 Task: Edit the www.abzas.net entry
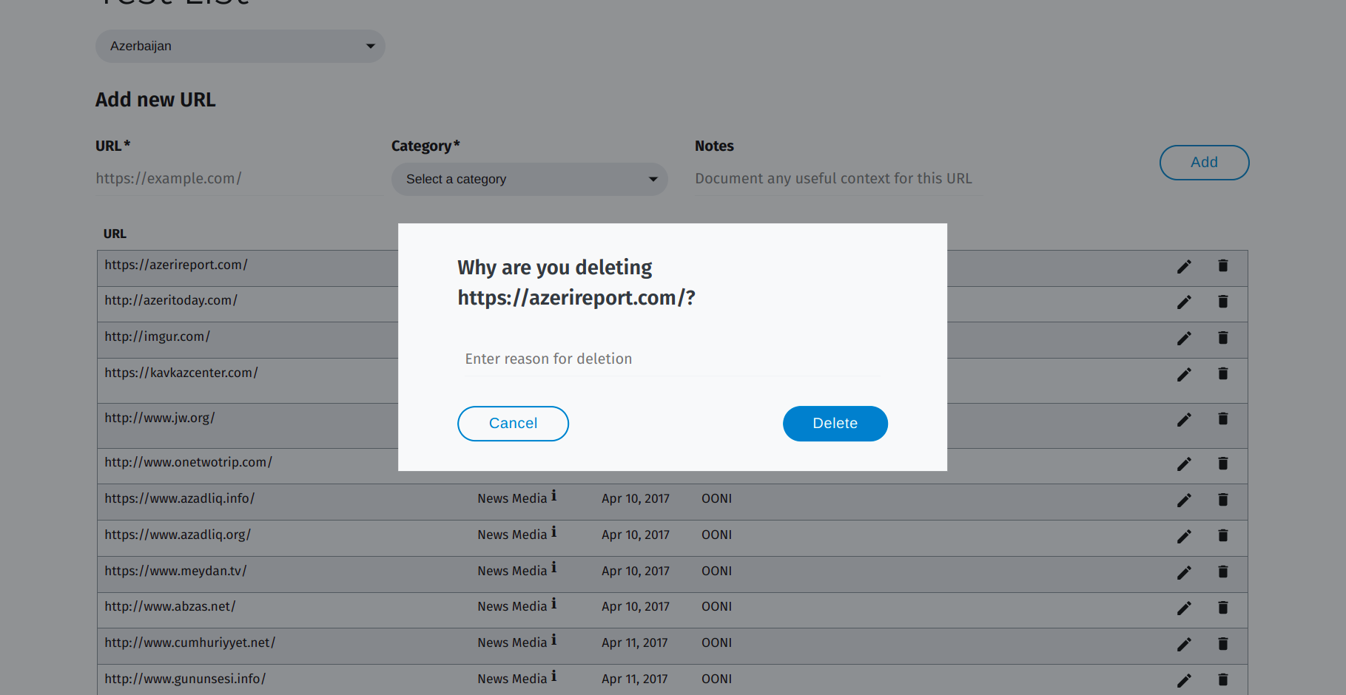tap(1184, 608)
